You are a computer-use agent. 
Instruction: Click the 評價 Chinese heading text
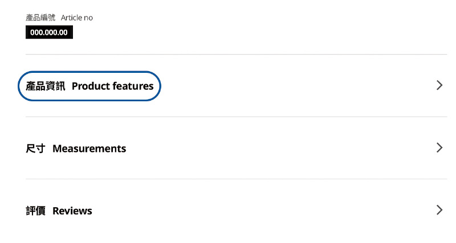tap(35, 211)
